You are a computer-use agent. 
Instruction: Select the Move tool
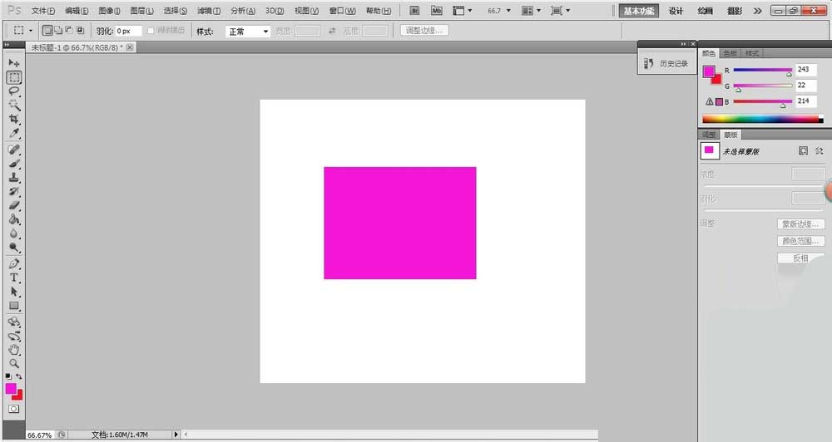pyautogui.click(x=14, y=63)
